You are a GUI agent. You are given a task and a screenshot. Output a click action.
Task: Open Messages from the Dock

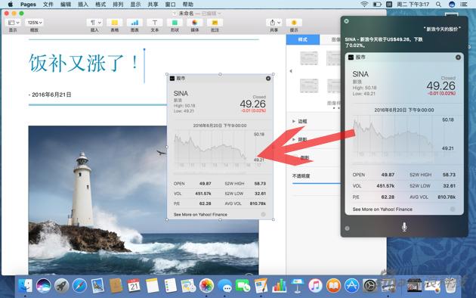(x=224, y=286)
